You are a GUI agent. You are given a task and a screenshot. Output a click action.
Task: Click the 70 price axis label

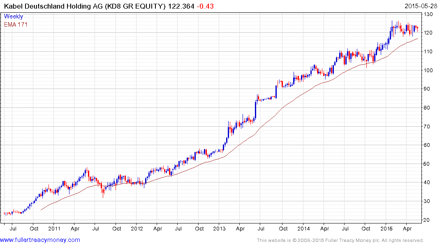tap(427, 127)
